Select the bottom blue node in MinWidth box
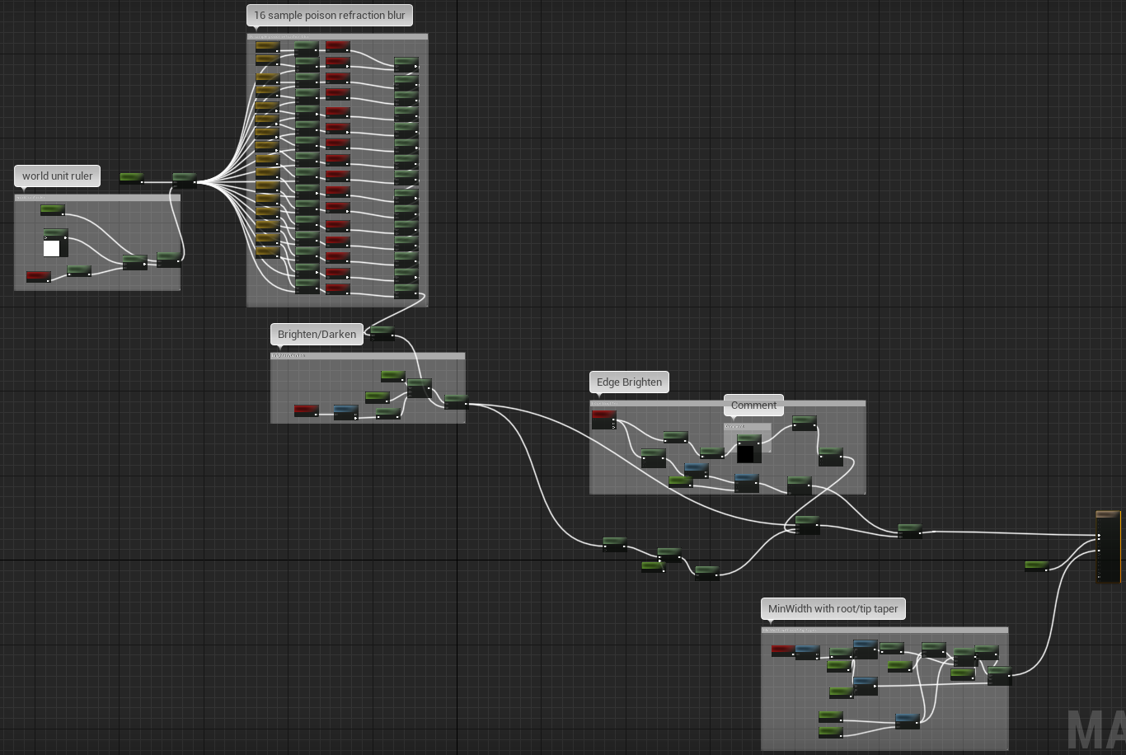1126x755 pixels. (907, 721)
